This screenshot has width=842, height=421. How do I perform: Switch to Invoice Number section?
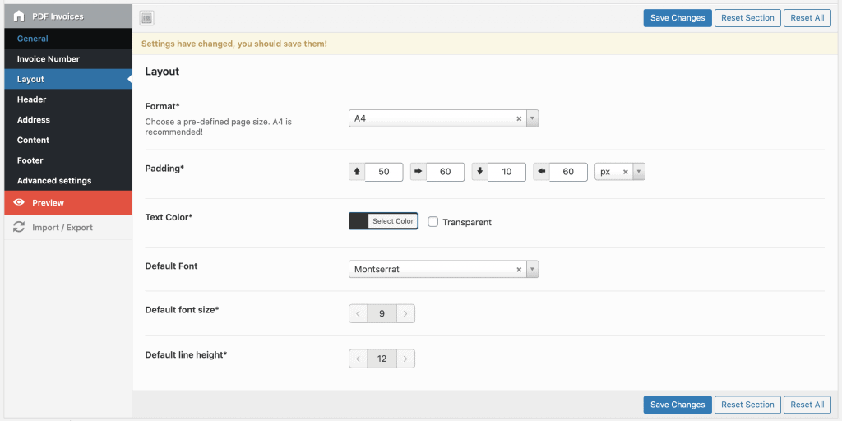click(x=48, y=59)
